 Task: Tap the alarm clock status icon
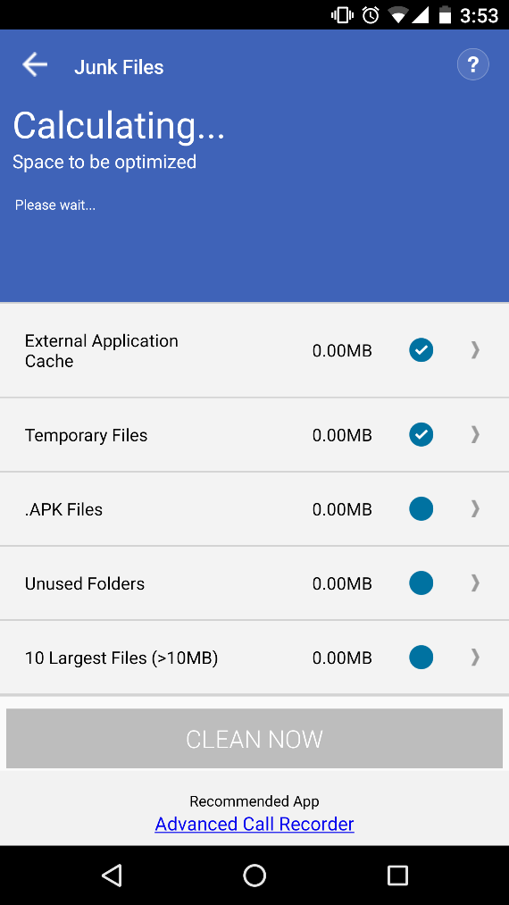click(371, 15)
